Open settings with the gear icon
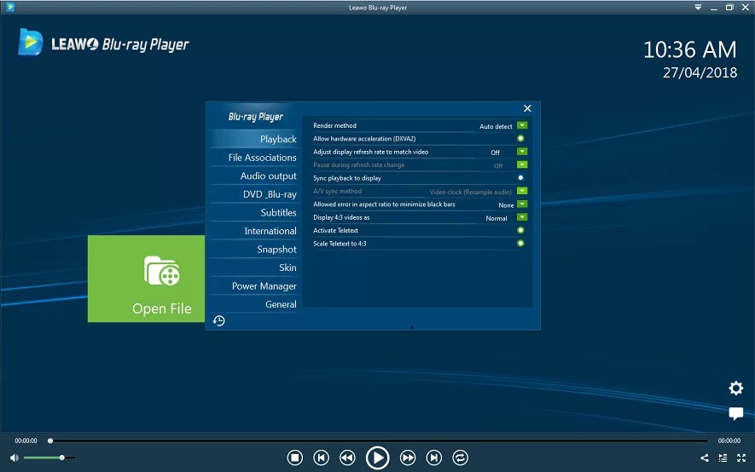 [x=735, y=388]
